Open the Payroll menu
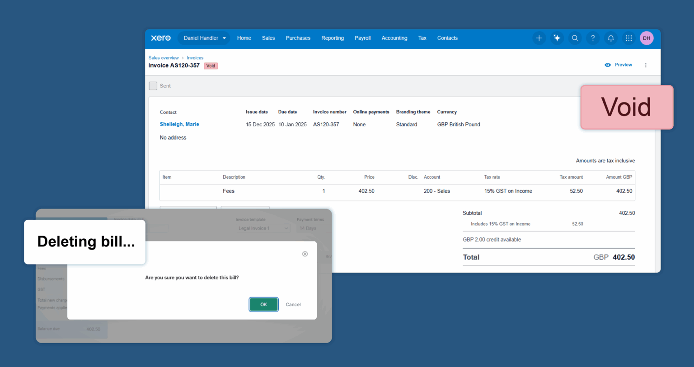Image resolution: width=694 pixels, height=367 pixels. pos(363,38)
